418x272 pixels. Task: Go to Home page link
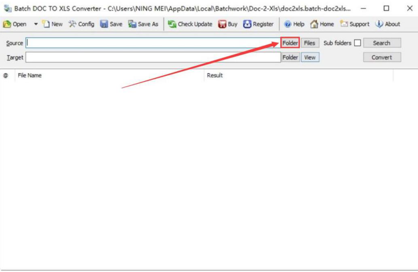point(322,24)
